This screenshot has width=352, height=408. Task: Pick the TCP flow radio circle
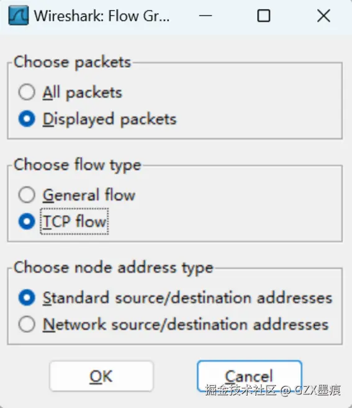(x=27, y=221)
